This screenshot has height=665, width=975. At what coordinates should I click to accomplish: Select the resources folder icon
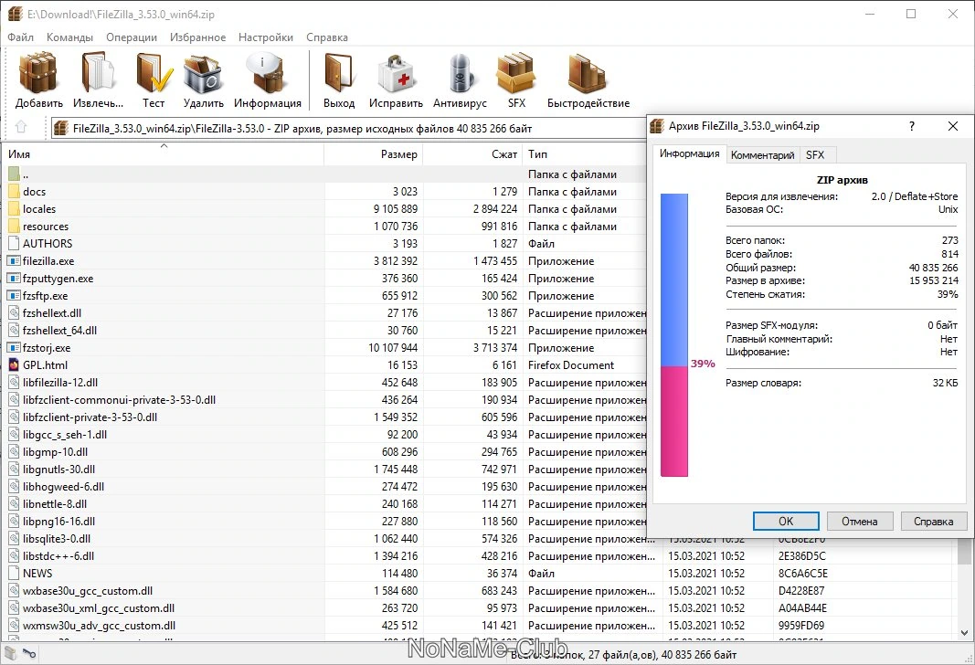click(15, 227)
